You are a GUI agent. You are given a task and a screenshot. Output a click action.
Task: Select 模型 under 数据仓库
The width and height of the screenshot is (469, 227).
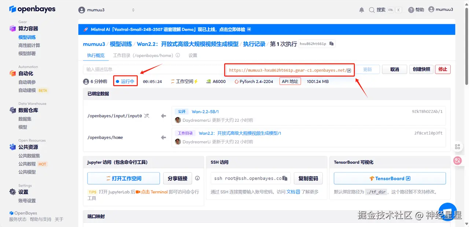pyautogui.click(x=23, y=127)
